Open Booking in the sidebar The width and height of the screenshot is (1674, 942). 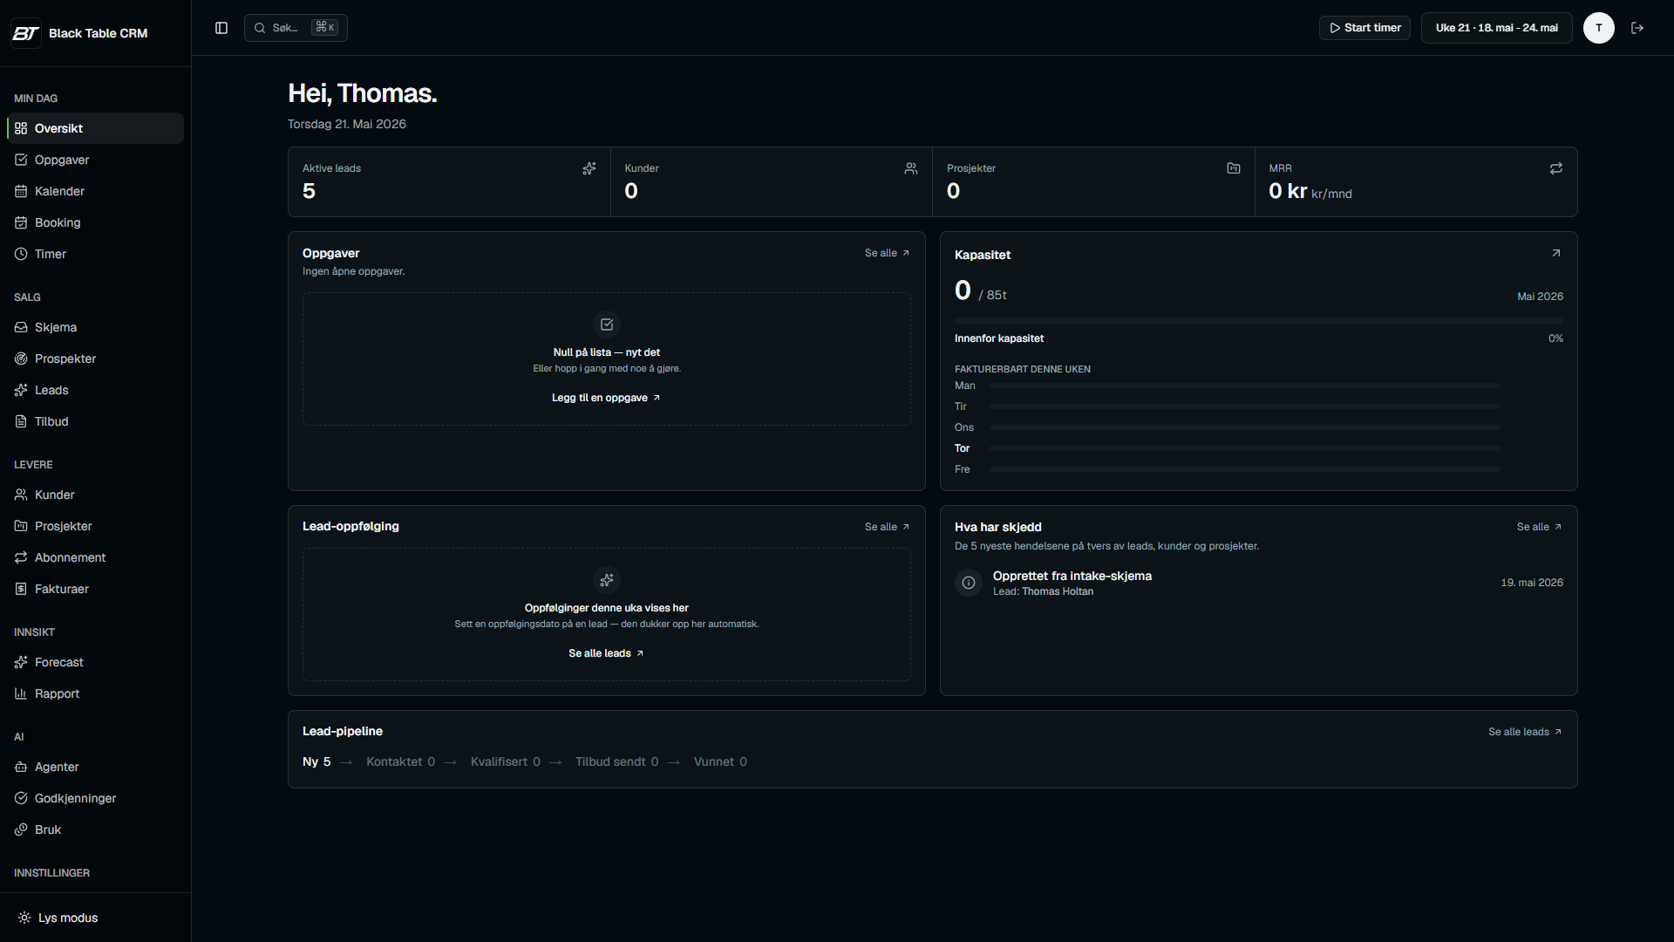point(95,222)
